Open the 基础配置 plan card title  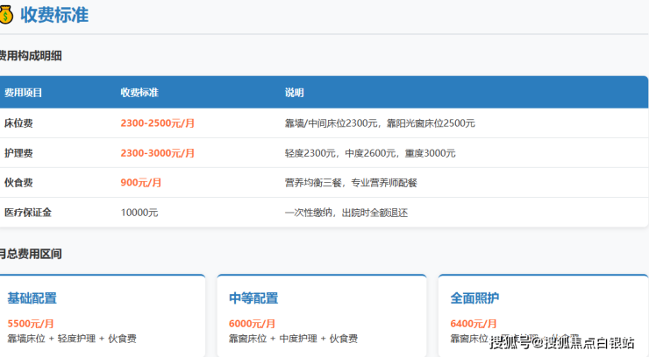click(x=32, y=298)
